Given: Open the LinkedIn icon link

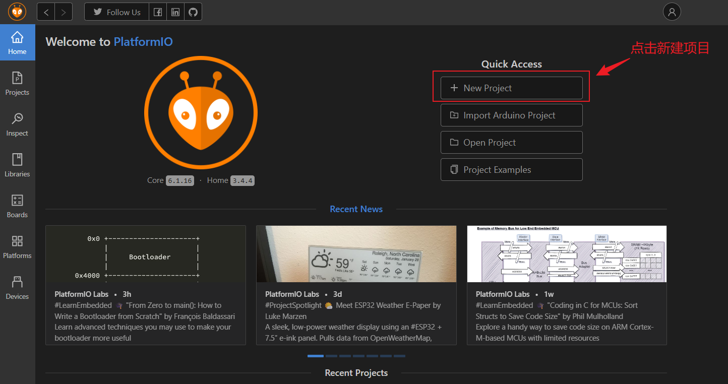Looking at the screenshot, I should pos(175,12).
